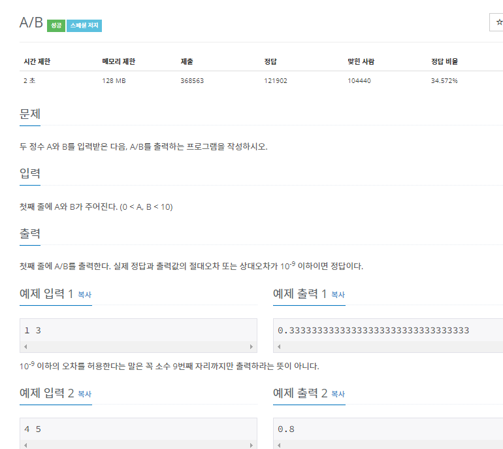Click the '128 MB' memory limit value
Image resolution: width=503 pixels, height=449 pixels.
tap(114, 81)
